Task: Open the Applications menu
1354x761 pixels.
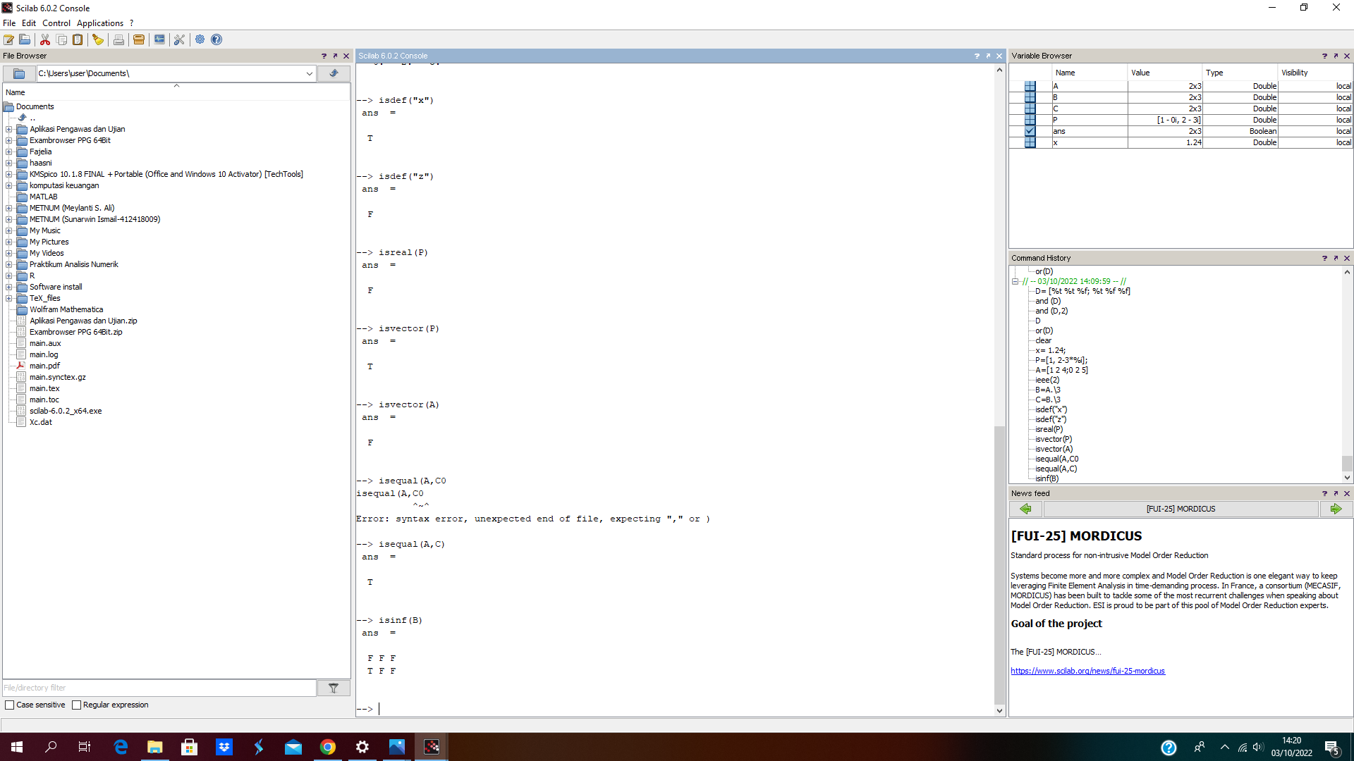Action: pyautogui.click(x=100, y=23)
